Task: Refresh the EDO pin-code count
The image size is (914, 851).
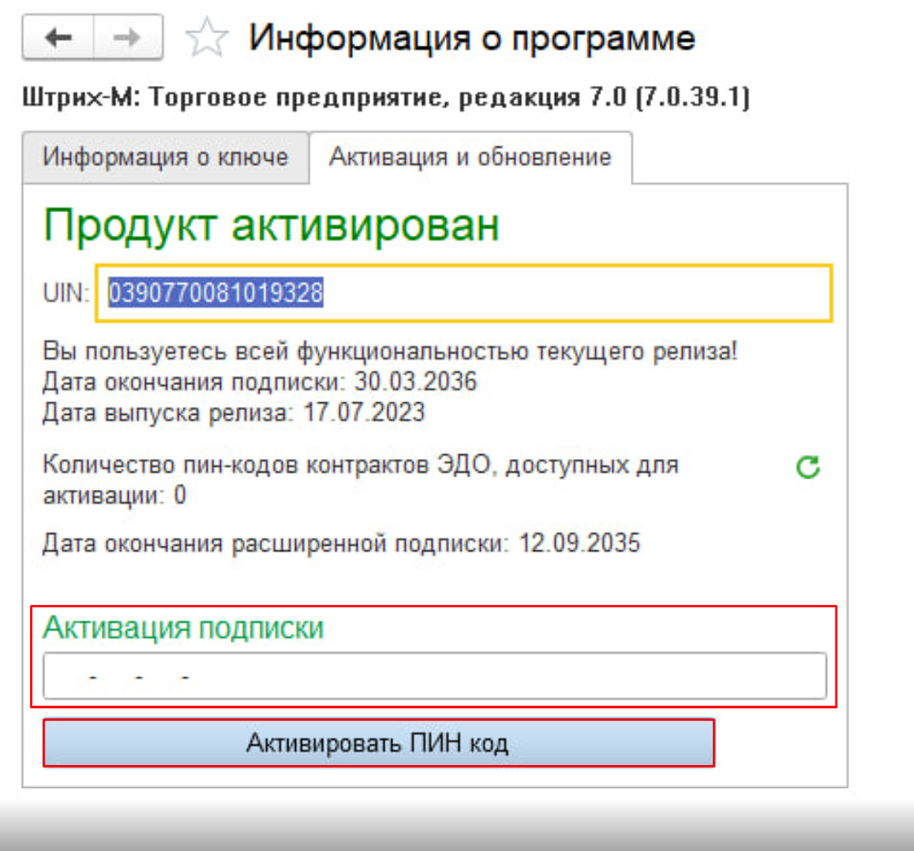Action: pyautogui.click(x=808, y=467)
